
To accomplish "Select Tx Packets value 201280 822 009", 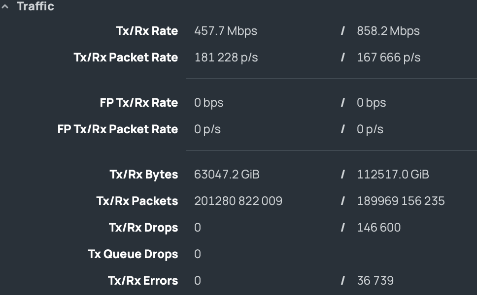I will tap(238, 201).
